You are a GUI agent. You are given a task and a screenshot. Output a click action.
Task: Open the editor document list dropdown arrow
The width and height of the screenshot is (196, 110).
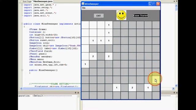[x=174, y=1]
